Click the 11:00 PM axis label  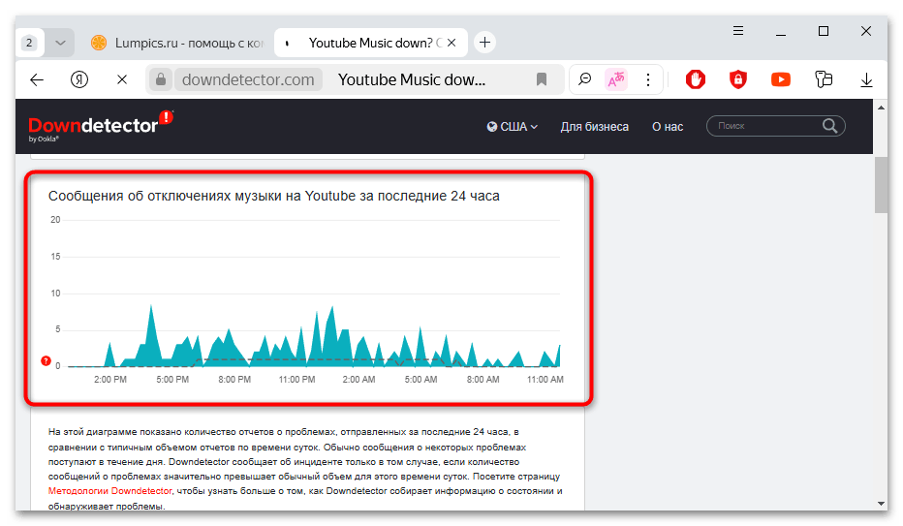pos(296,380)
